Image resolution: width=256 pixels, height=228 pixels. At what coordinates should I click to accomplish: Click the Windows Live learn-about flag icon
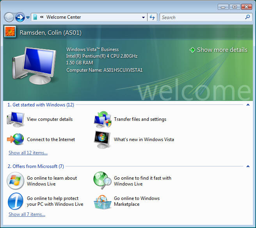15,181
